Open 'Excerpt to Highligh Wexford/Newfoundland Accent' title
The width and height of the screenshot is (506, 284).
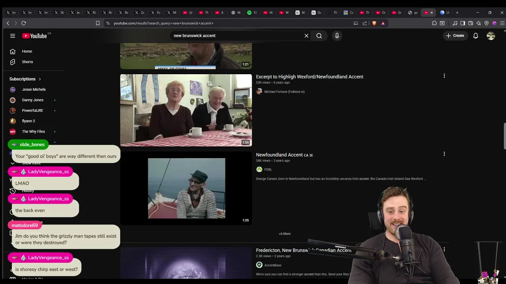pyautogui.click(x=310, y=77)
